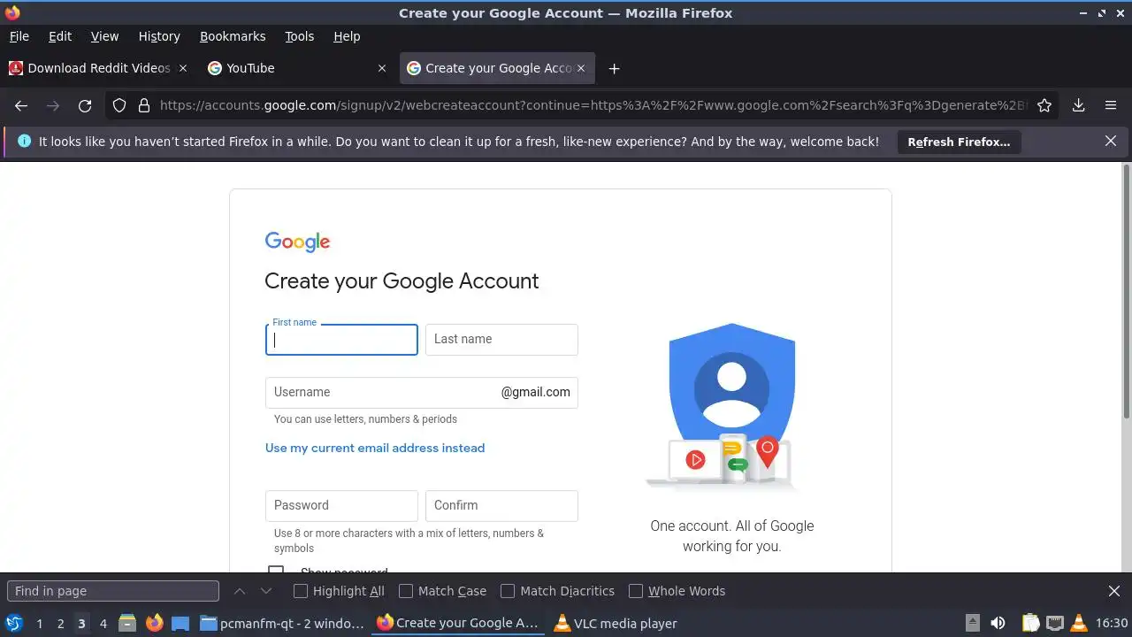This screenshot has width=1132, height=637.
Task: Launch Firefox from the panel quick launch
Action: coord(154,623)
